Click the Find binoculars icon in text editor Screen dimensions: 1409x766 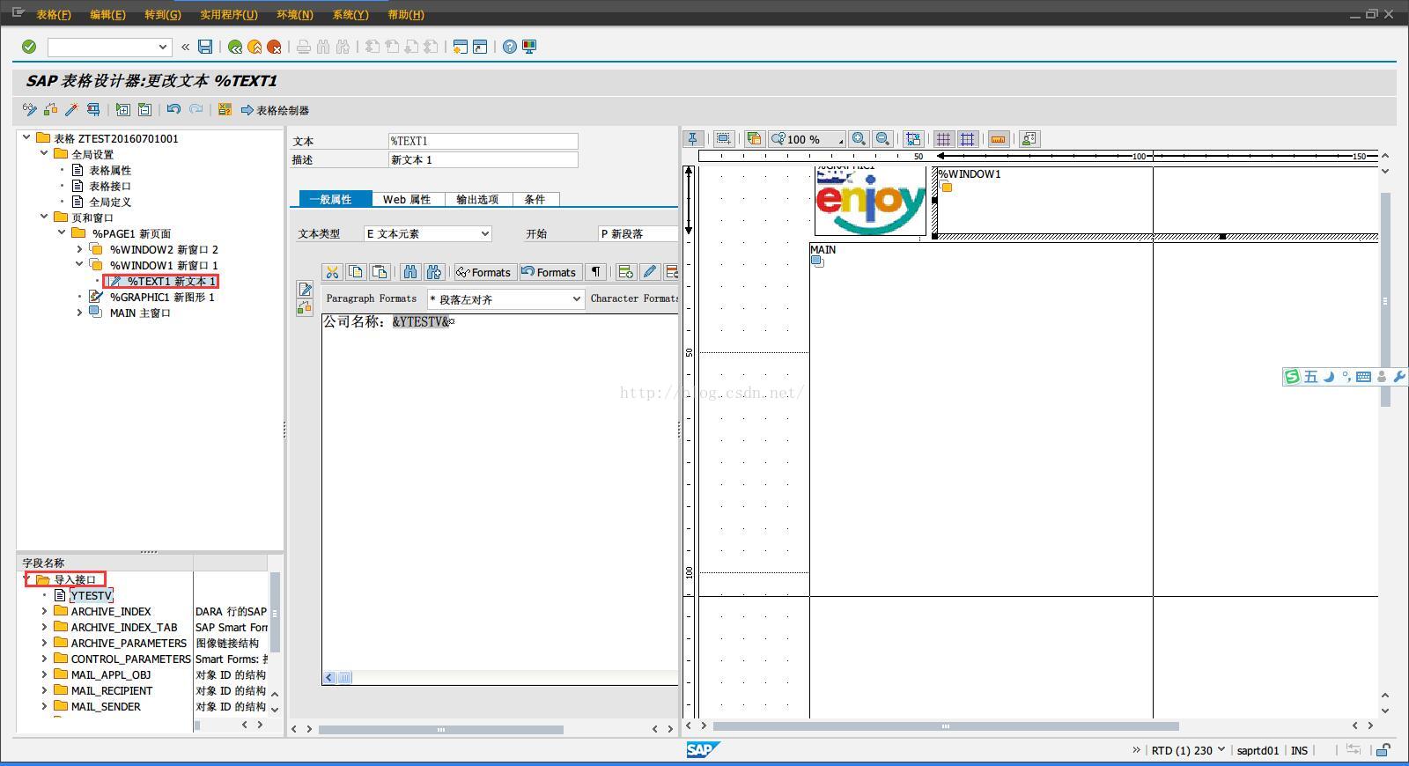410,272
